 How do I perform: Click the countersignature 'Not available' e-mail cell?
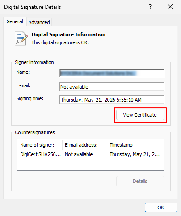(x=79, y=154)
